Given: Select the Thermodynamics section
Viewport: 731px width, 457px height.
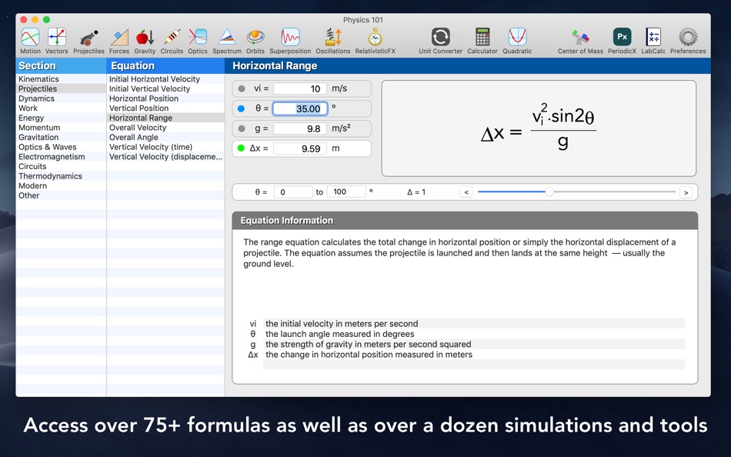Looking at the screenshot, I should coord(61,176).
